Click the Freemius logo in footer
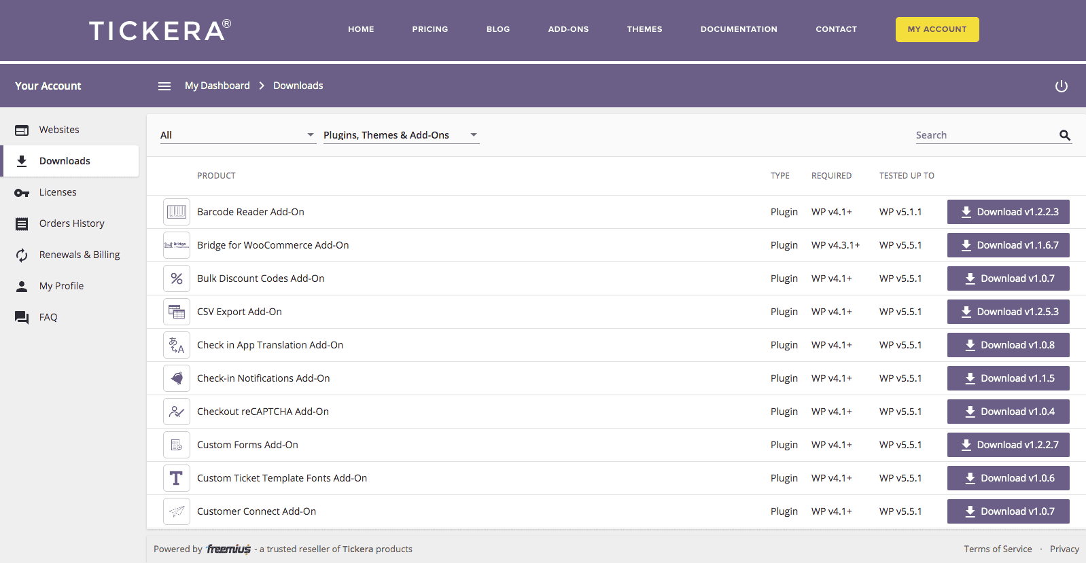This screenshot has width=1086, height=563. pyautogui.click(x=229, y=549)
